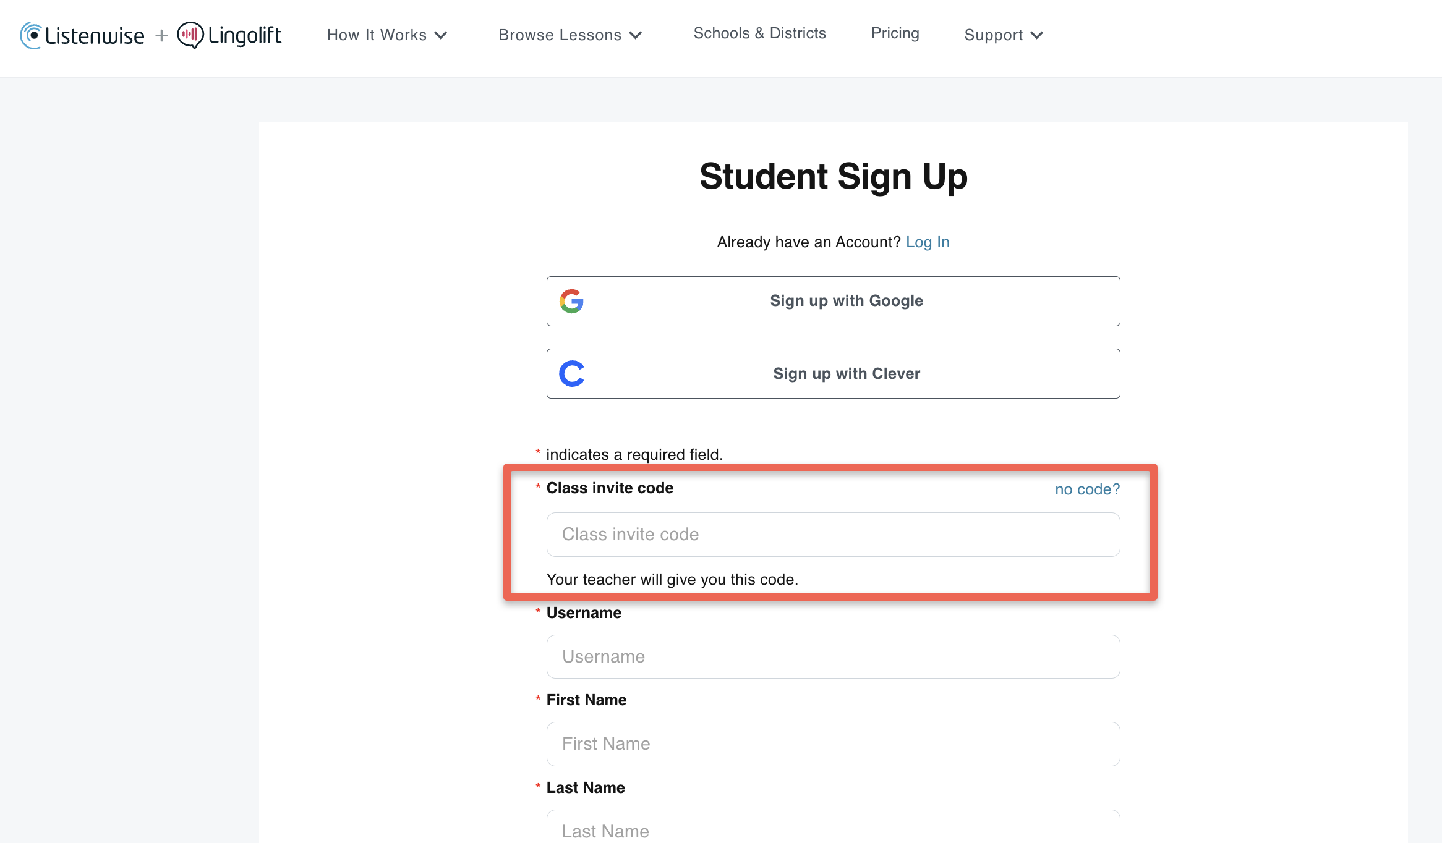
Task: Open Schools & Districts page
Action: 759,33
